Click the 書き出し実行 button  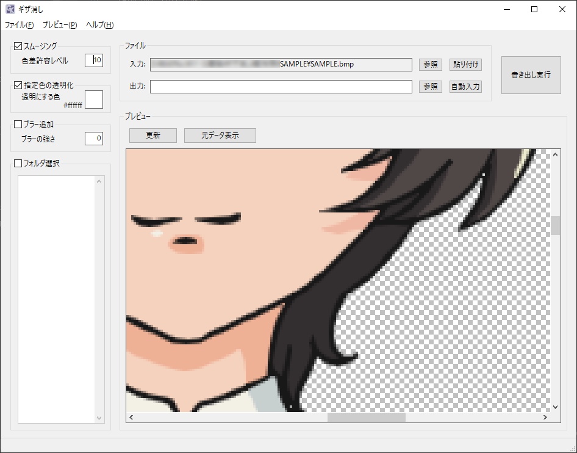point(531,74)
